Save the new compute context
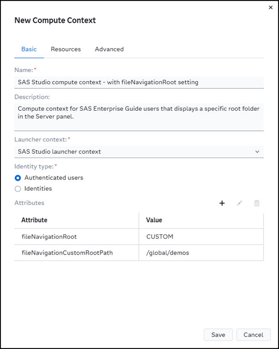Screen dimensions: 279x349 click(x=218, y=335)
